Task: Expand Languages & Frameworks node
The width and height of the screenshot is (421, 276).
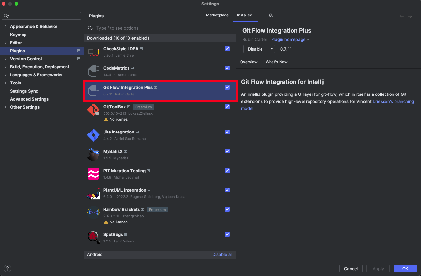Action: point(5,75)
